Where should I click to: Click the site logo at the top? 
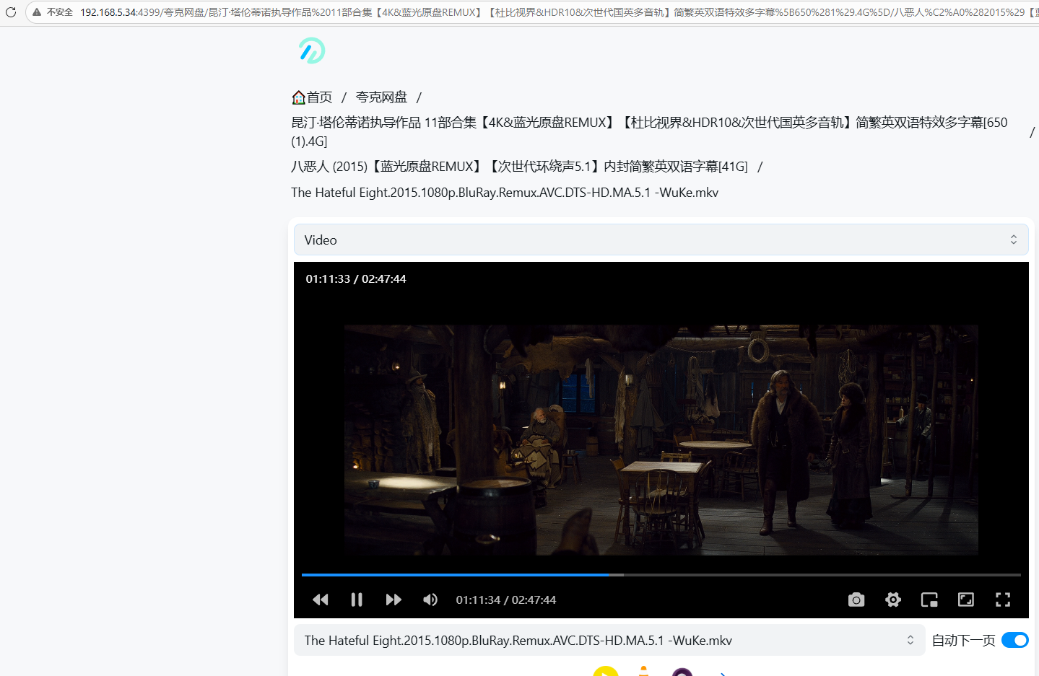pos(310,51)
